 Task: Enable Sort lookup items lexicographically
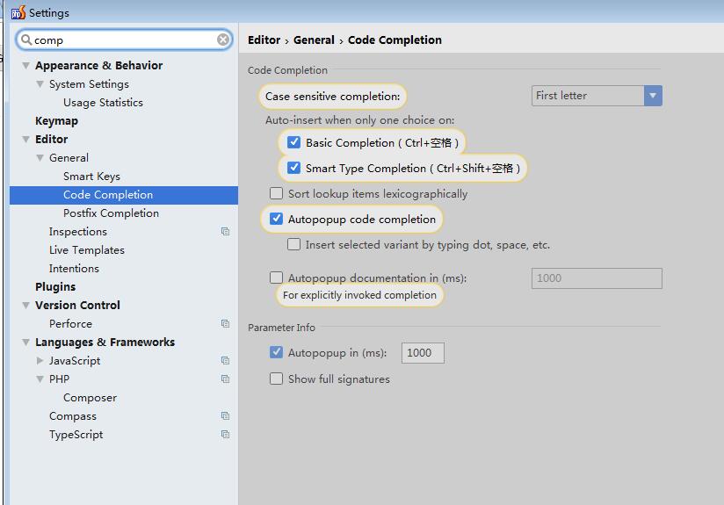click(276, 193)
